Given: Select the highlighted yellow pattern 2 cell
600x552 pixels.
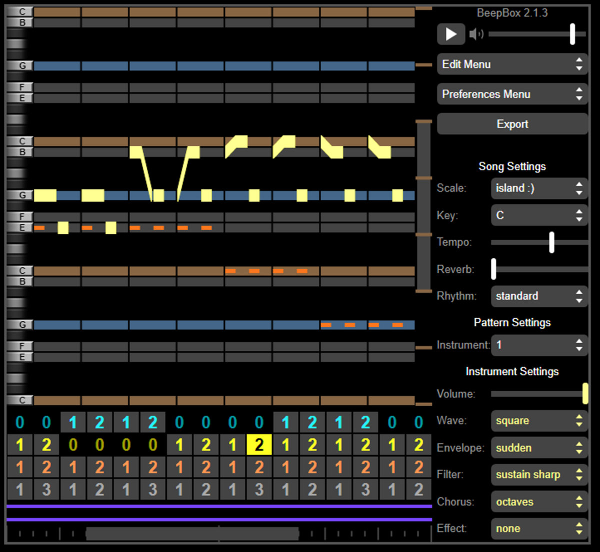Looking at the screenshot, I should click(259, 445).
